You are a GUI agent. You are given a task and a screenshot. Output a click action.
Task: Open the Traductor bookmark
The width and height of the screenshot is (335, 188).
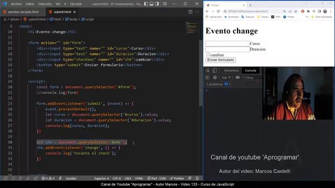point(248,17)
